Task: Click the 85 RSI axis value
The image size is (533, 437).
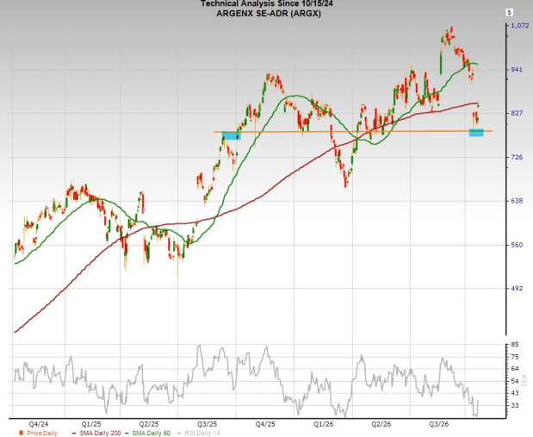Action: pyautogui.click(x=515, y=345)
